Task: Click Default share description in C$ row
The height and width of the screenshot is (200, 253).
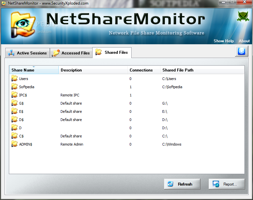Action: 71,136
